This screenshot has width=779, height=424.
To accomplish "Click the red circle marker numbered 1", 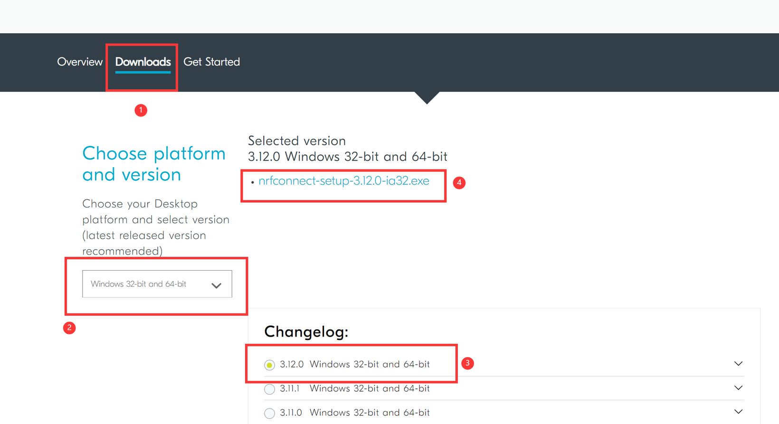I will (141, 110).
